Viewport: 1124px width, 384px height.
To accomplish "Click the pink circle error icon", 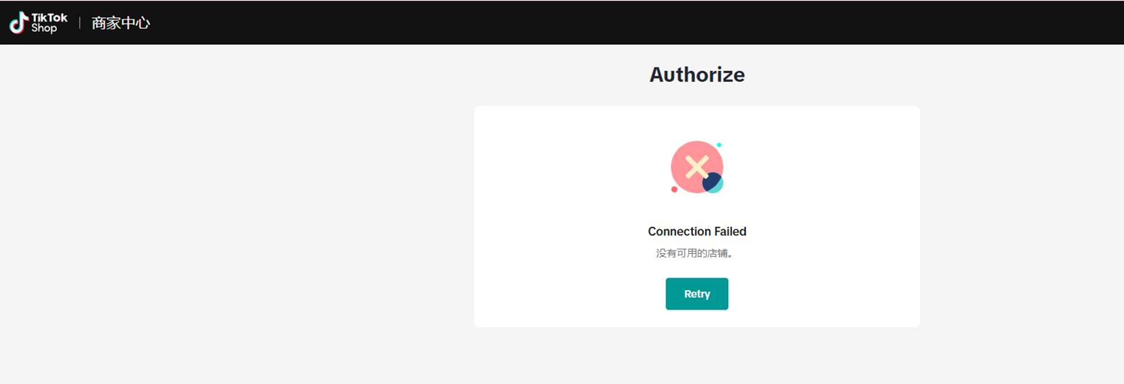I will coord(684,155).
